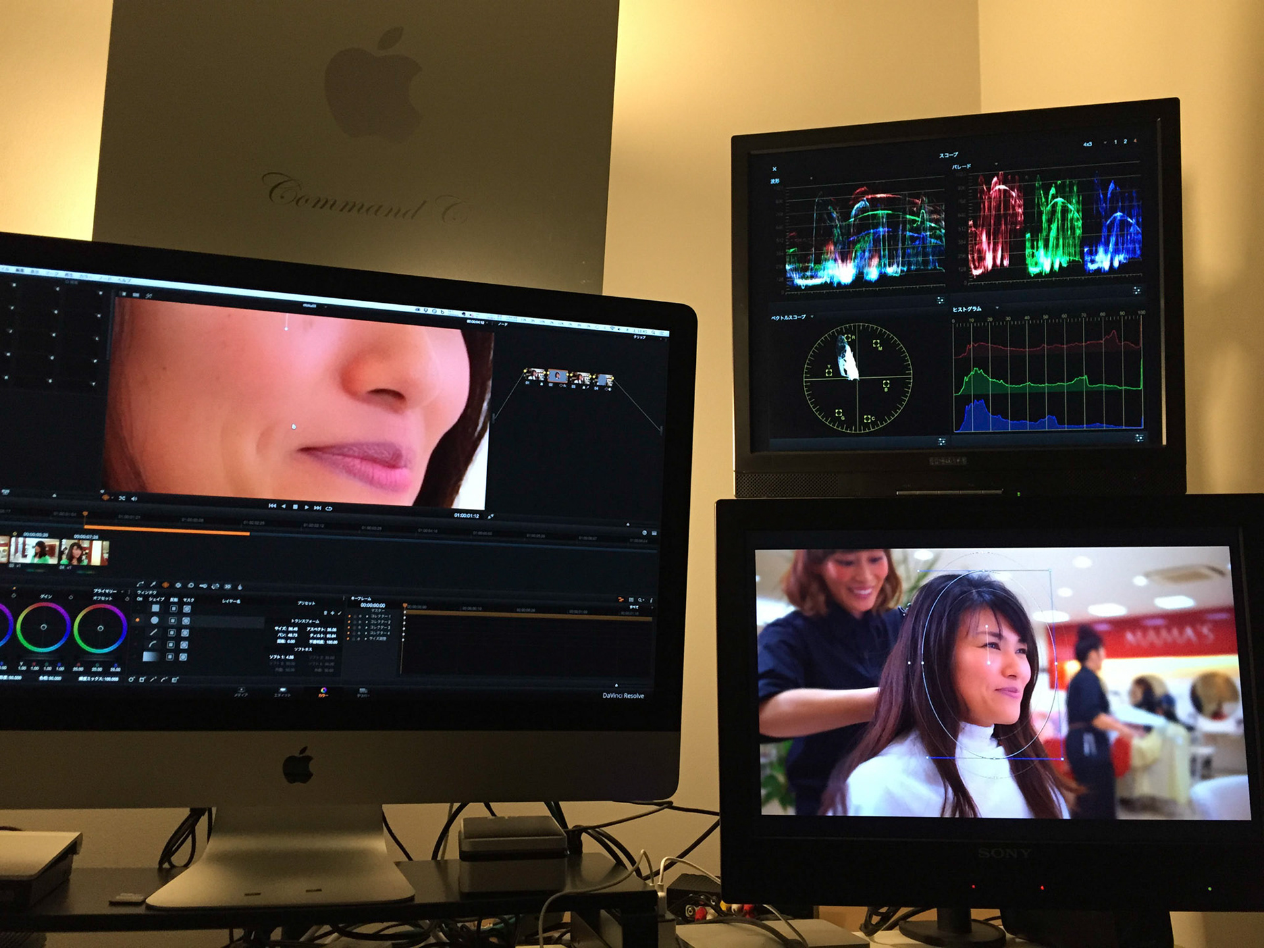Viewport: 1264px width, 948px height.
Task: Open the Color page tab
Action: click(323, 692)
